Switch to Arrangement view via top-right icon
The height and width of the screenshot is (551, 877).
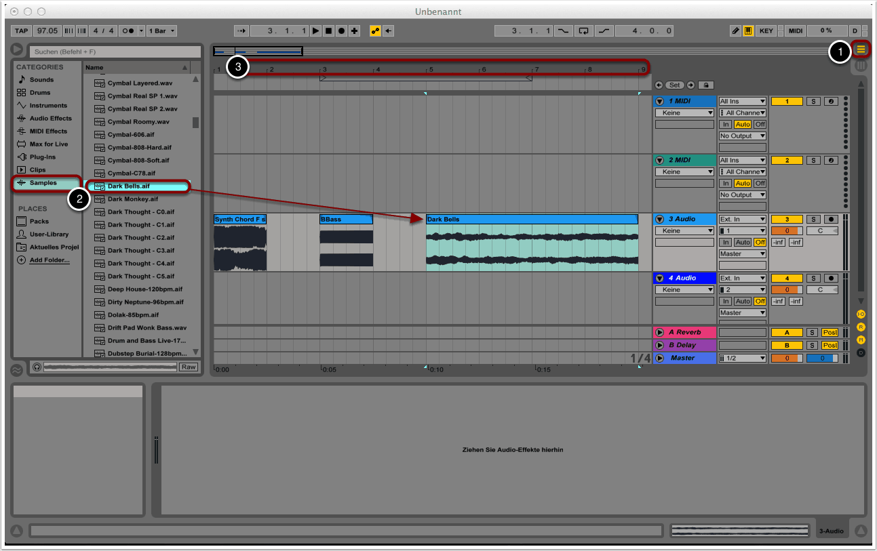click(861, 49)
